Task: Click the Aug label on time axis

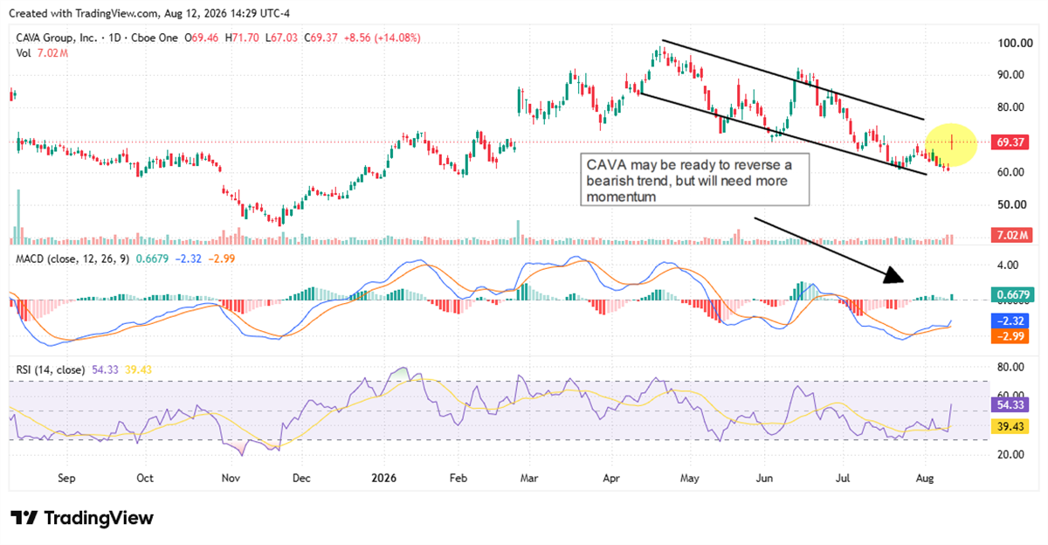Action: pyautogui.click(x=927, y=479)
